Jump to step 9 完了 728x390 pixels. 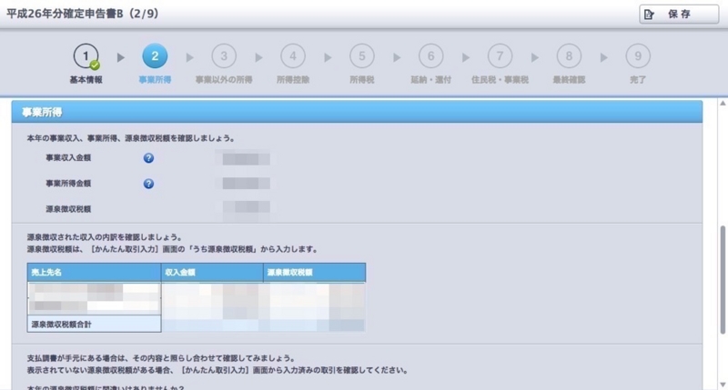(638, 56)
